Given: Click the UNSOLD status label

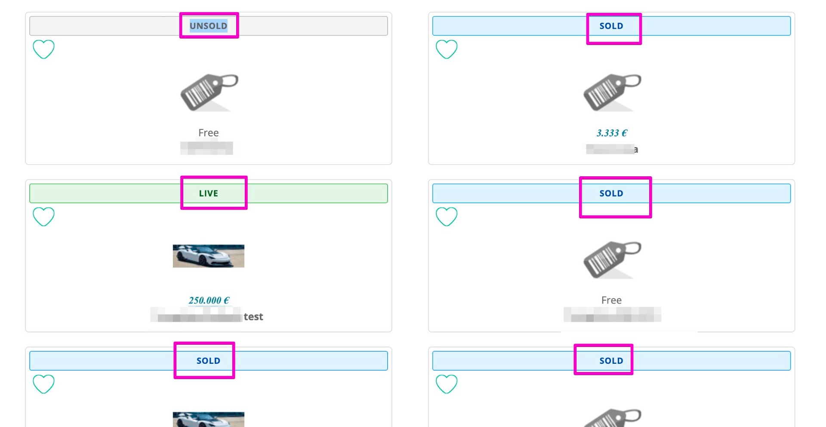Looking at the screenshot, I should (209, 26).
